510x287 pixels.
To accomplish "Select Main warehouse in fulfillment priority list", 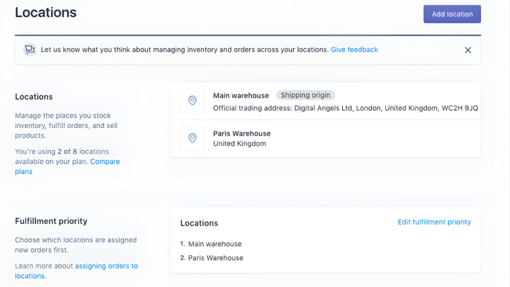I will tap(215, 244).
